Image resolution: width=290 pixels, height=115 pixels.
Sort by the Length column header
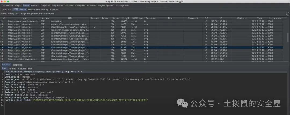click(126, 18)
